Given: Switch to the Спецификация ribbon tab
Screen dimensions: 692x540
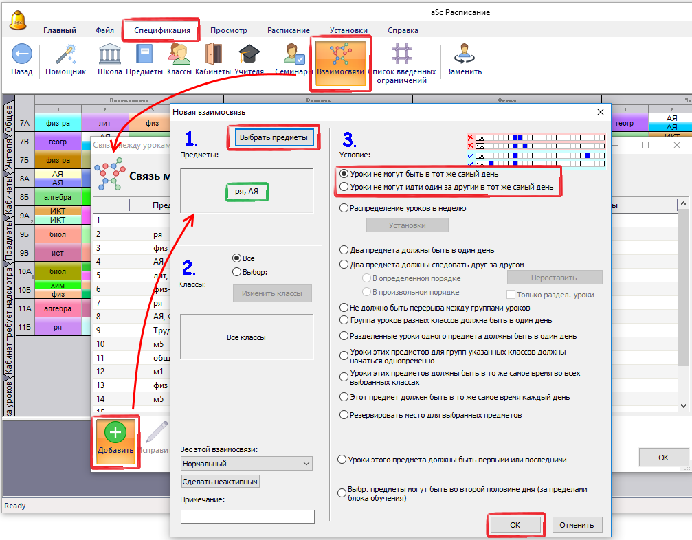Looking at the screenshot, I should [162, 30].
